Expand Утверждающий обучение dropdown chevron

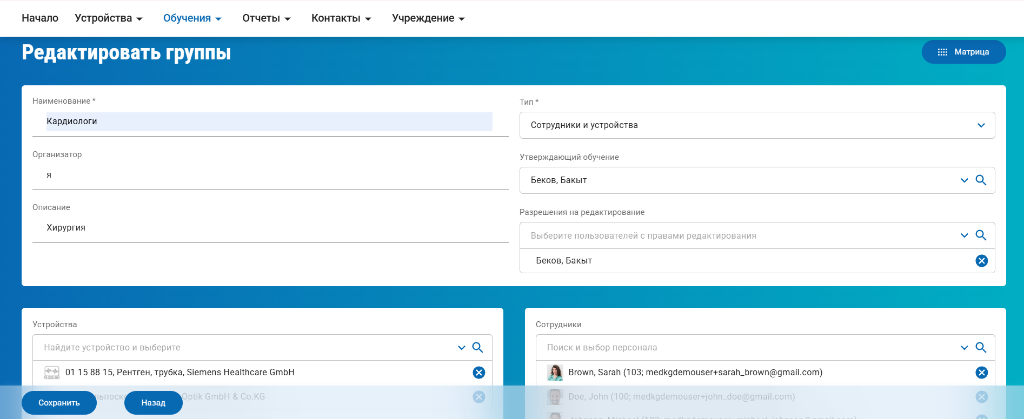pos(964,180)
